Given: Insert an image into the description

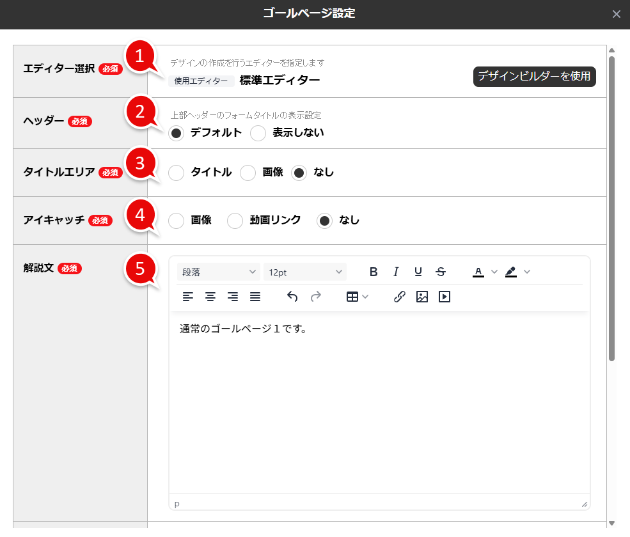Looking at the screenshot, I should click(421, 296).
